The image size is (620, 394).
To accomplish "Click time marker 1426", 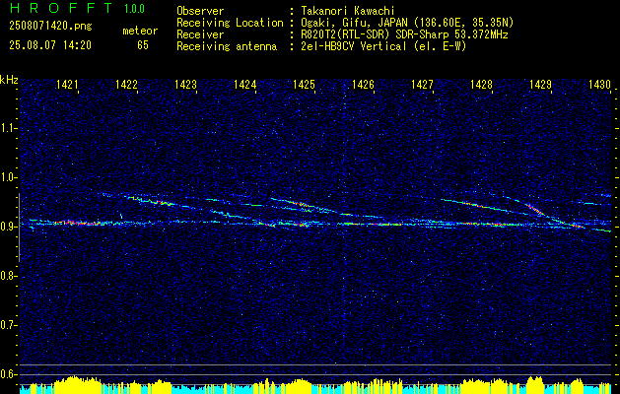I will point(363,84).
